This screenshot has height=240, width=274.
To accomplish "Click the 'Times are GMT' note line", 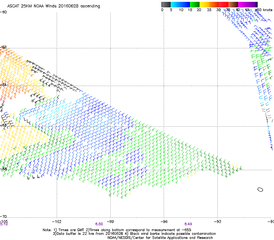I will click(x=117, y=230).
